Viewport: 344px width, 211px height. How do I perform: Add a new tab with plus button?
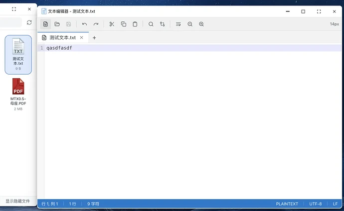(94, 37)
